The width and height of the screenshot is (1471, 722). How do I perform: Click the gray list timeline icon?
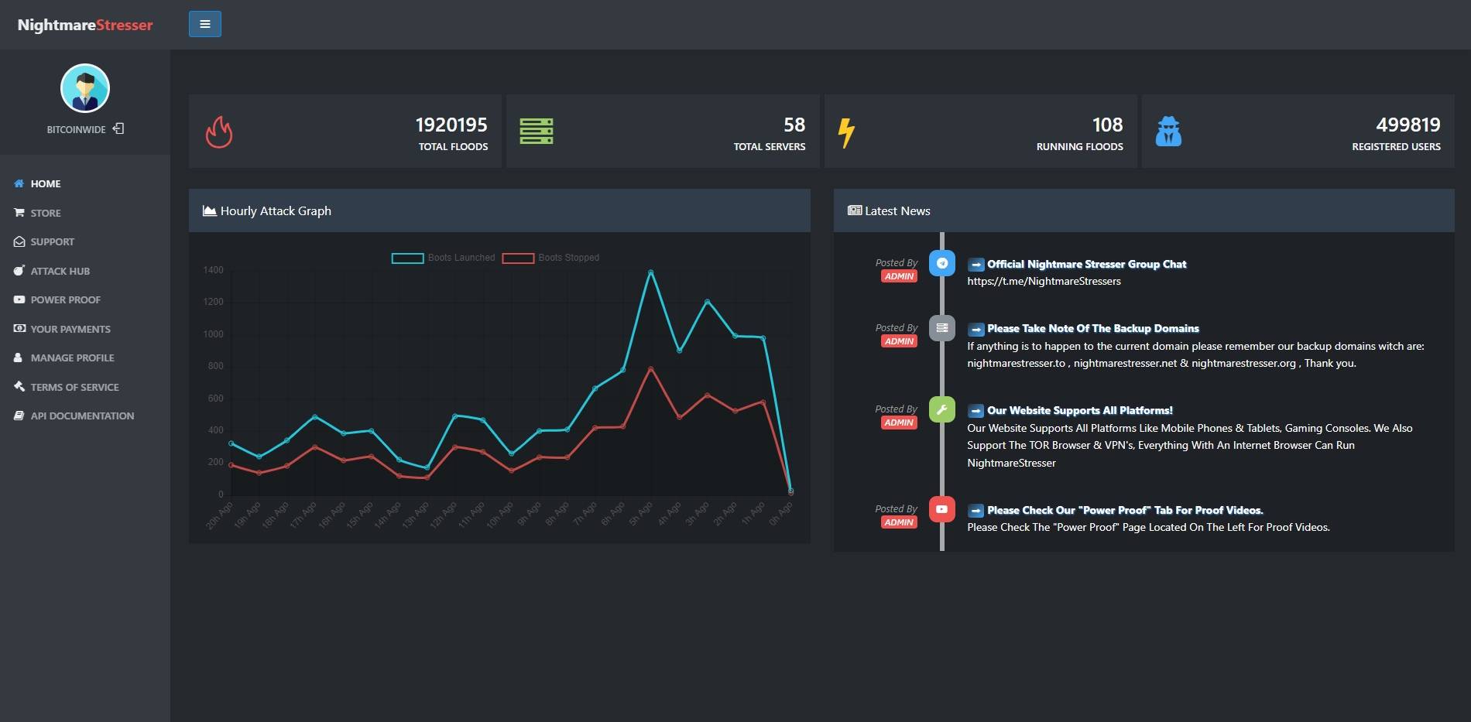point(942,328)
